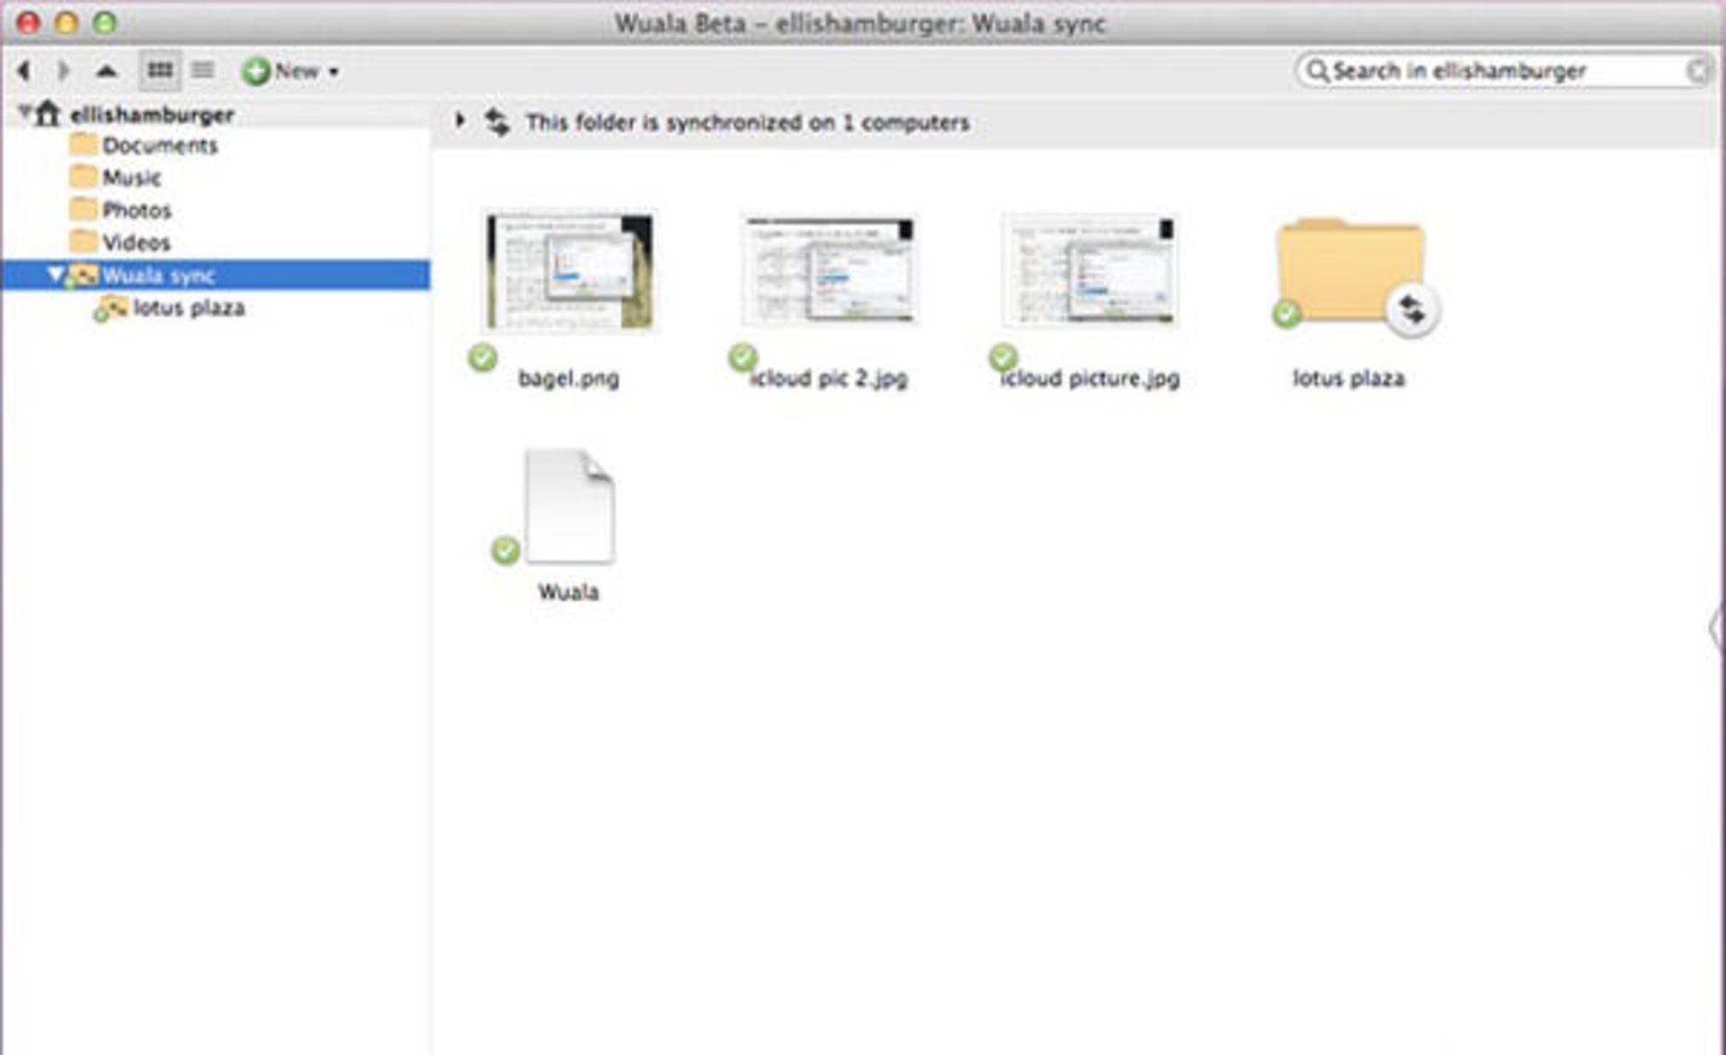Open the New dropdown menu
This screenshot has width=1726, height=1055.
(291, 71)
